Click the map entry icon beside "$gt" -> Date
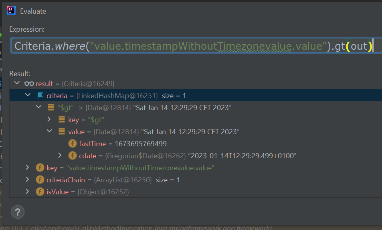Viewport: 382px width, 230px height. (x=51, y=107)
